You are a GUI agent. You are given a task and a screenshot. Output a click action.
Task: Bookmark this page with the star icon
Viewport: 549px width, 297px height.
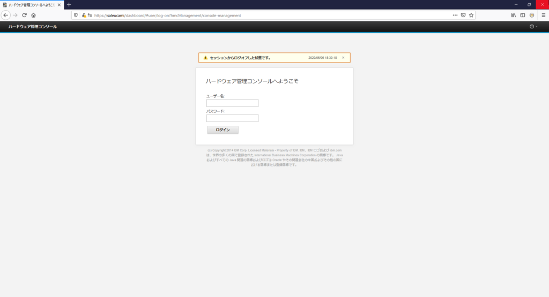tap(471, 16)
